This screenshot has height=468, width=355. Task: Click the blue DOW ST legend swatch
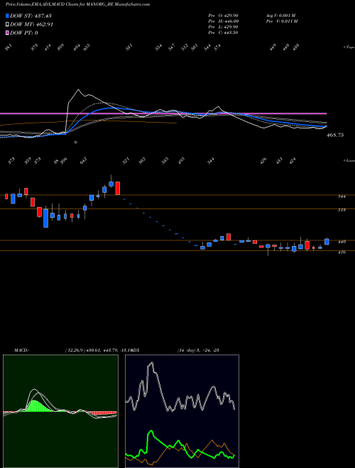pos(7,16)
